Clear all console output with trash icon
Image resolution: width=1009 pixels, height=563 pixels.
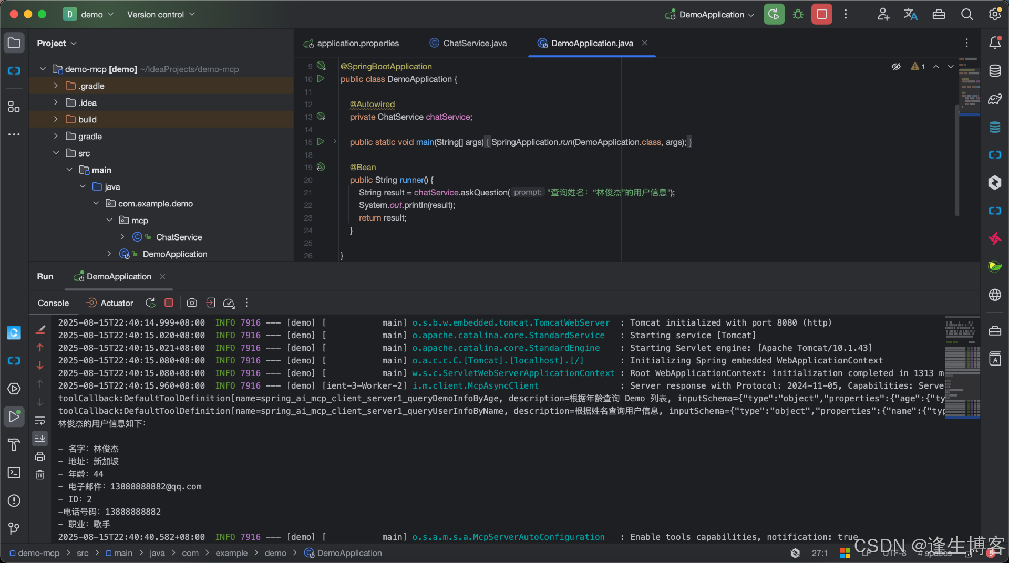[40, 475]
